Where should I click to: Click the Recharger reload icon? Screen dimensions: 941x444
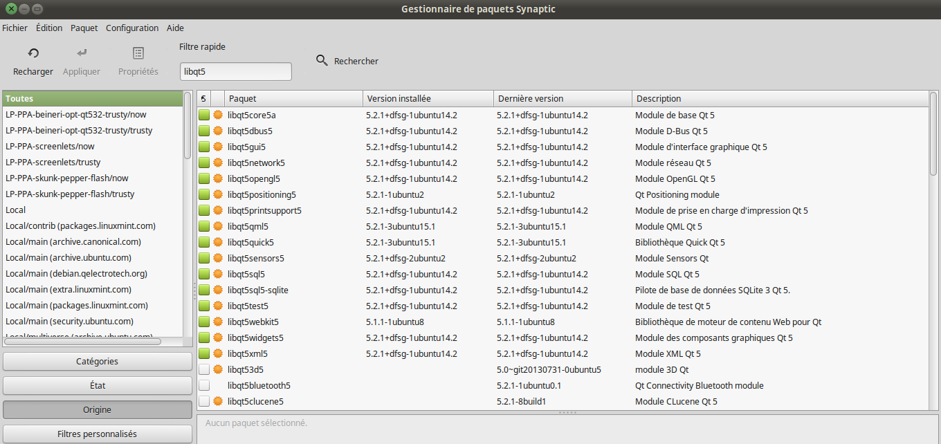pos(33,54)
